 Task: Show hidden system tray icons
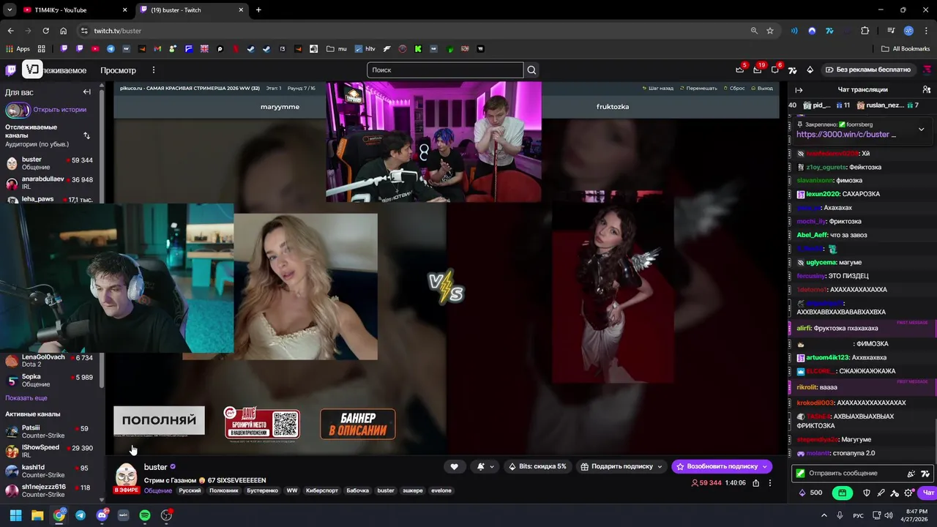tap(824, 515)
